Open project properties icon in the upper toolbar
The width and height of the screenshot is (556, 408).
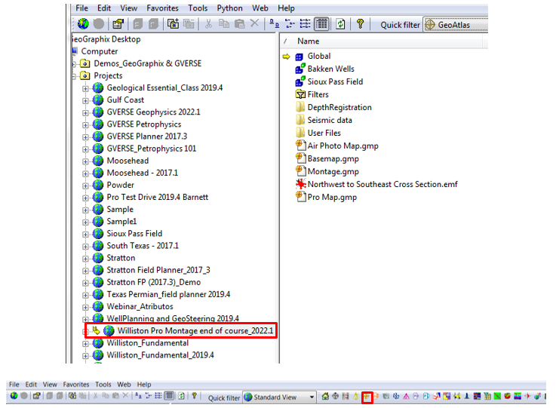click(118, 24)
